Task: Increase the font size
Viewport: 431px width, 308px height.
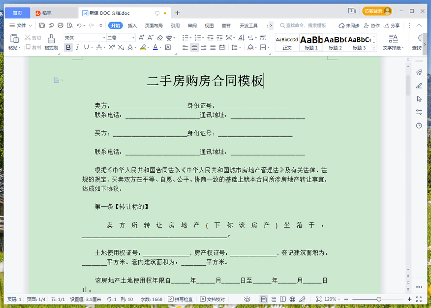Action: click(141, 37)
